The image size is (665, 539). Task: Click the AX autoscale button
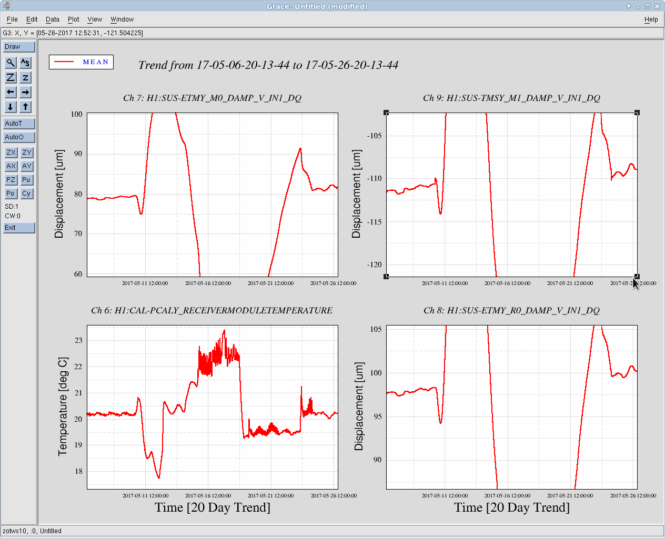[11, 166]
